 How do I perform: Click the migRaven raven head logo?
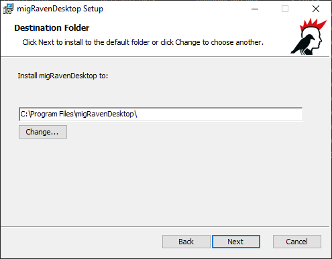(309, 37)
